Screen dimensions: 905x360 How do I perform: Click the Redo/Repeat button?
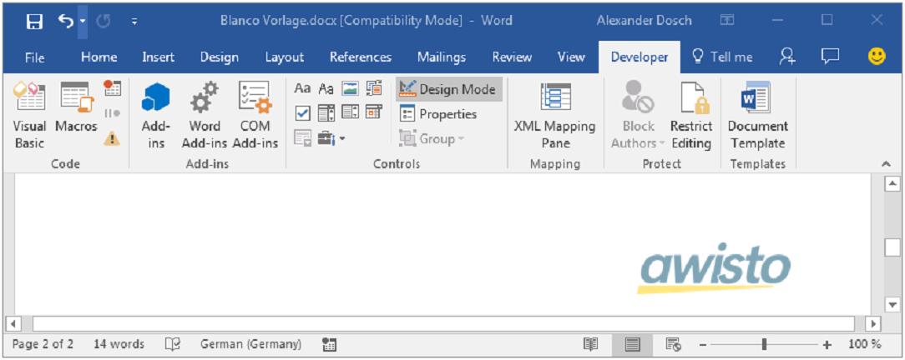[x=104, y=22]
